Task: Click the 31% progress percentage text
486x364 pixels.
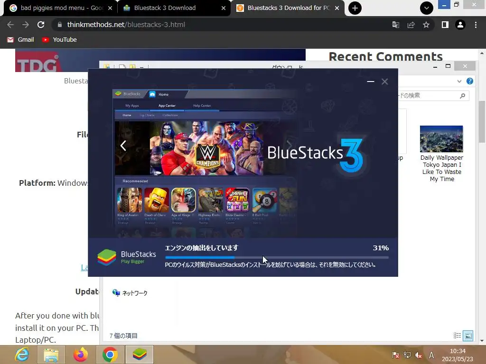Action: click(381, 248)
